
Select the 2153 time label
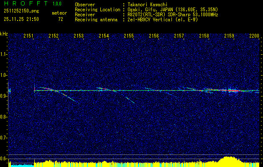pos(79,36)
